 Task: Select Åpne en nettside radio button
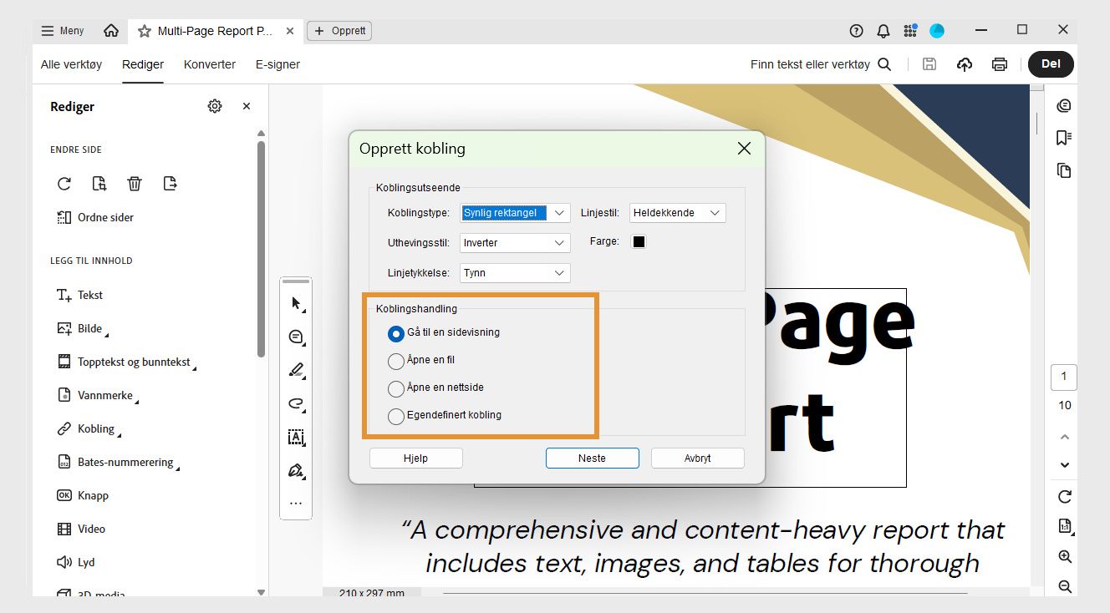click(x=396, y=388)
